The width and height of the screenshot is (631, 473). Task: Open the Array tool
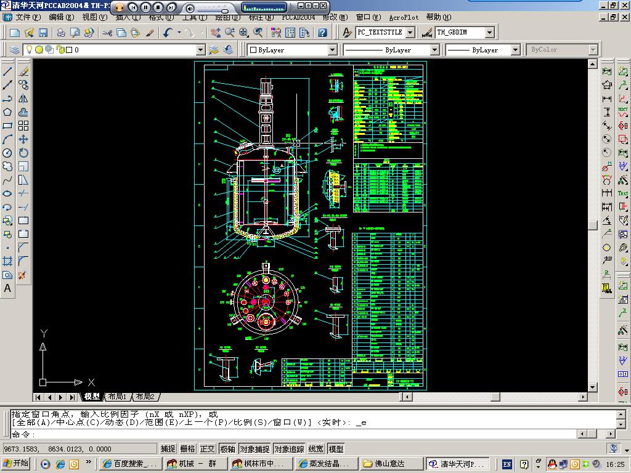coord(23,126)
